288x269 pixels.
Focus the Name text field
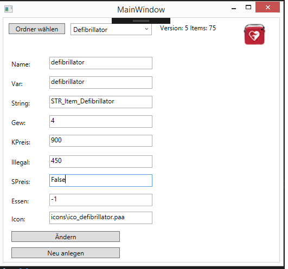coord(101,63)
